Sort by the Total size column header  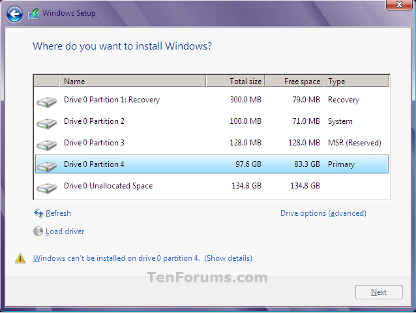pyautogui.click(x=235, y=81)
